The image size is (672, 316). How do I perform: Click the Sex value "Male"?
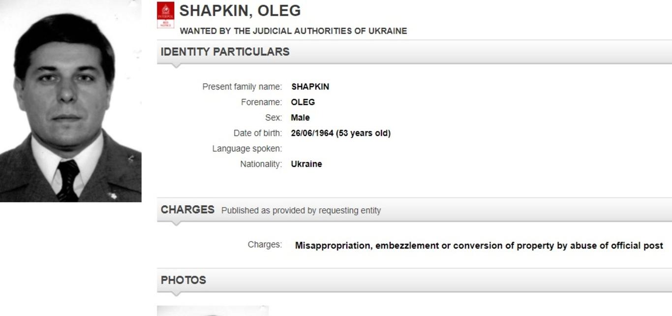pos(300,118)
